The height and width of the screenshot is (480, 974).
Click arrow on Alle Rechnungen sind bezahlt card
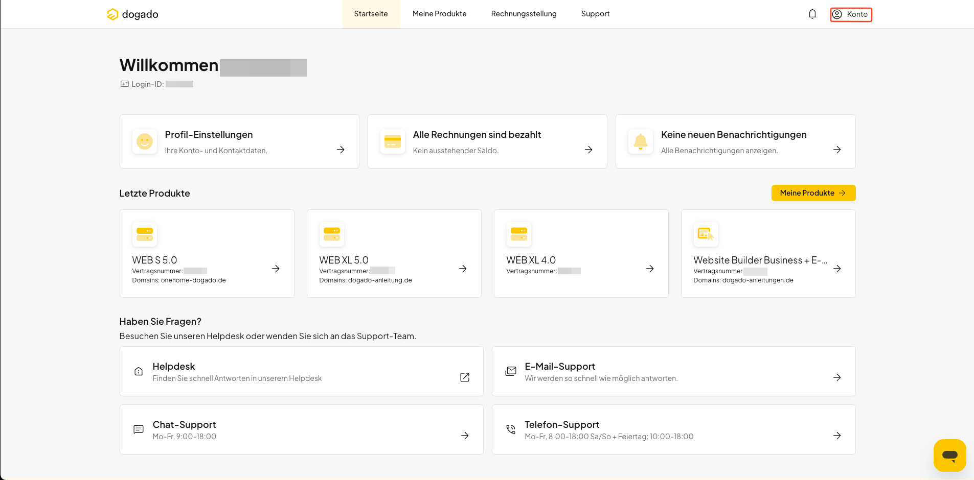point(588,150)
